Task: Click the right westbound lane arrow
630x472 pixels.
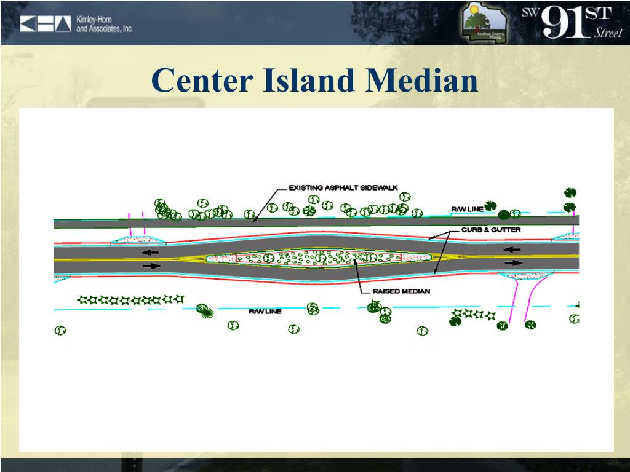Action: [x=512, y=250]
